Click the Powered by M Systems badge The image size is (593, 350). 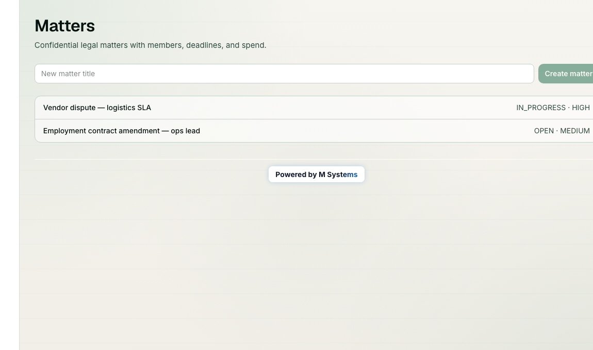[x=317, y=174]
